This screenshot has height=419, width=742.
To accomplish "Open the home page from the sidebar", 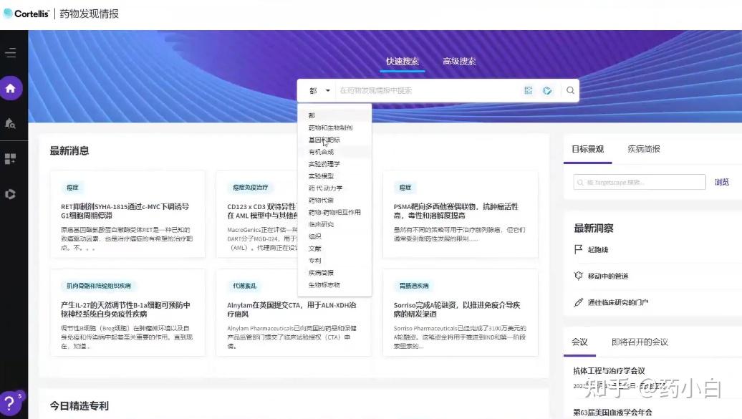I will pos(11,87).
